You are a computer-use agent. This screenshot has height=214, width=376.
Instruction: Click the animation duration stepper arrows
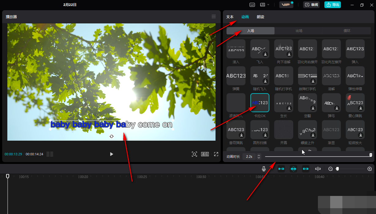click(x=259, y=156)
